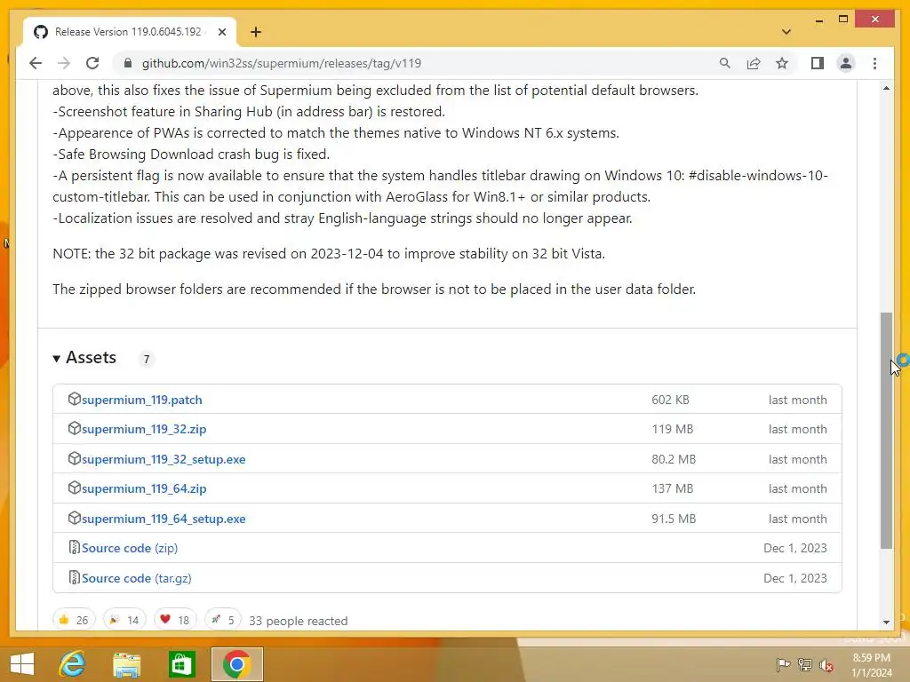
Task: Click zip file icon beside Source code (tar.gz)
Action: pos(75,577)
